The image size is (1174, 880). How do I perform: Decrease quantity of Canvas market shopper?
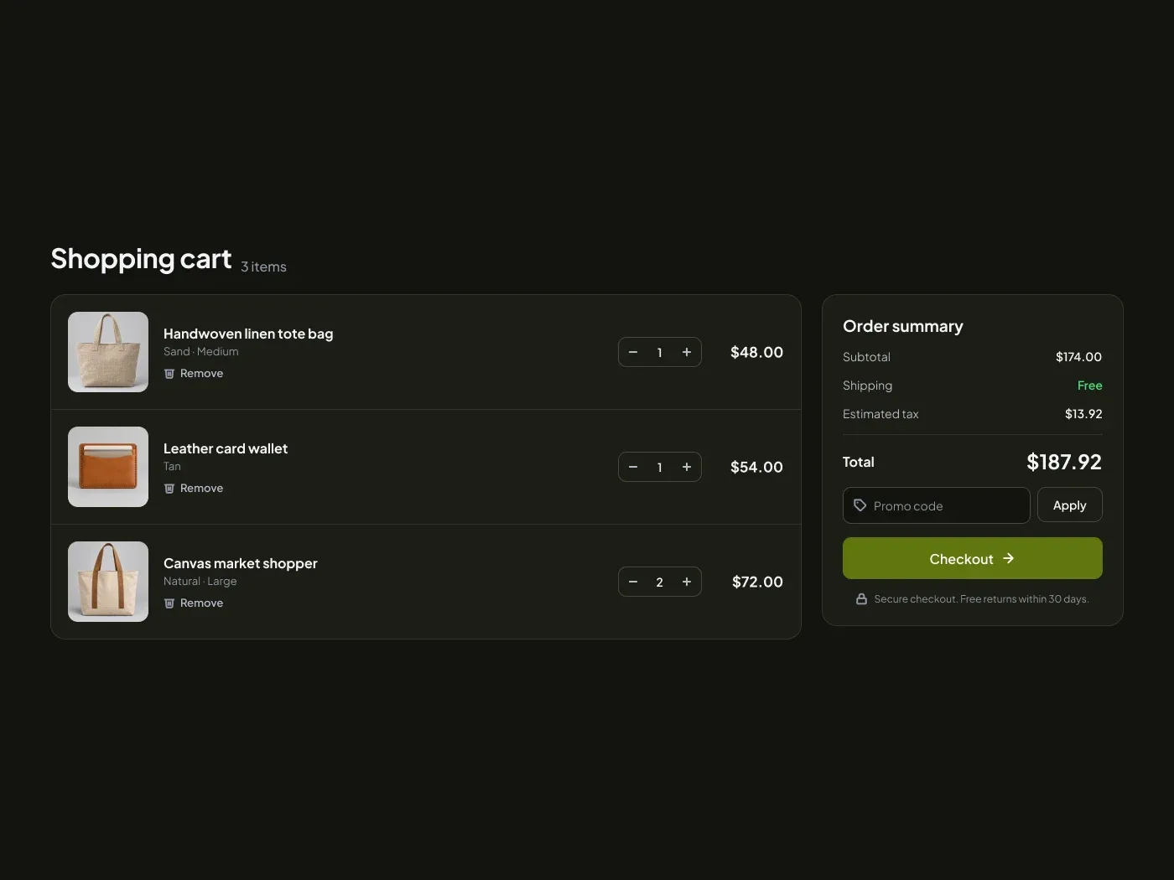click(633, 582)
